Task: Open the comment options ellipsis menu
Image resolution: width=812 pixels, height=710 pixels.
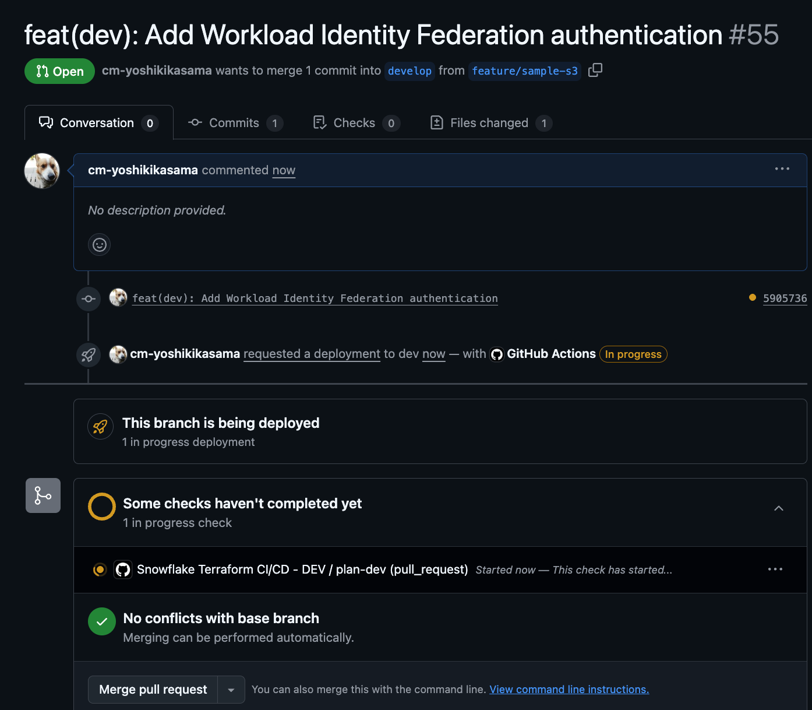Action: pyautogui.click(x=782, y=169)
